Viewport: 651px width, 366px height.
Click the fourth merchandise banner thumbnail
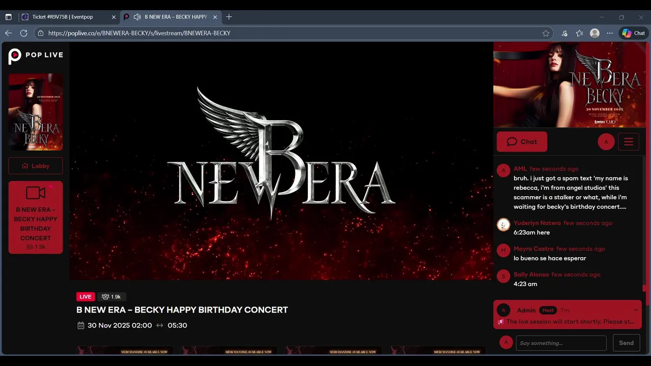[x=438, y=350]
